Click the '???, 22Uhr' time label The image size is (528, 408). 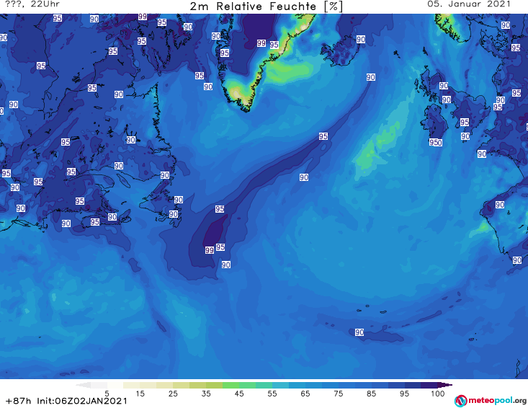point(32,4)
